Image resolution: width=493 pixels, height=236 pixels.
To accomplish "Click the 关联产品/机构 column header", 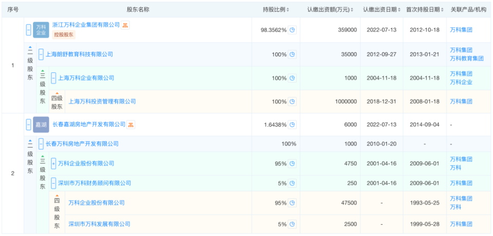I will click(x=468, y=9).
